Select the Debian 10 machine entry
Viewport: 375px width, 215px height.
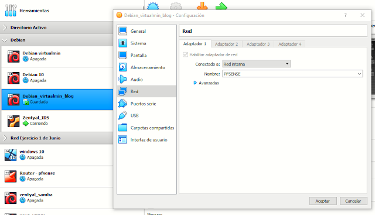tap(57, 78)
